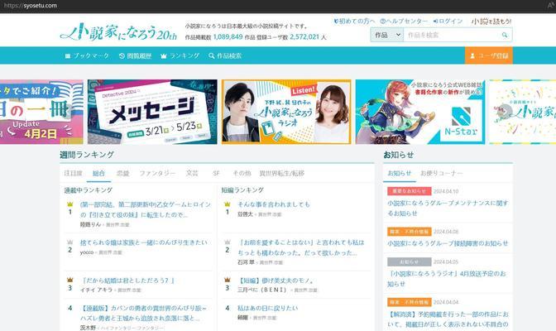Select the お便りコーナー tab
This screenshot has height=331, width=556.
[442, 173]
